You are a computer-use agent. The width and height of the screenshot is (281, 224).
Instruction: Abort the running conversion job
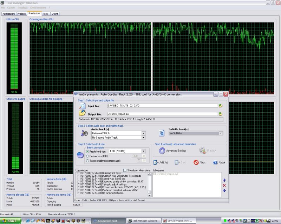pos(200,162)
